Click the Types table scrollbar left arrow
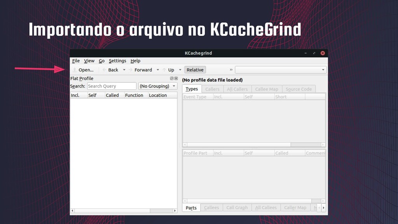The width and height of the screenshot is (398, 224). tap(185, 145)
